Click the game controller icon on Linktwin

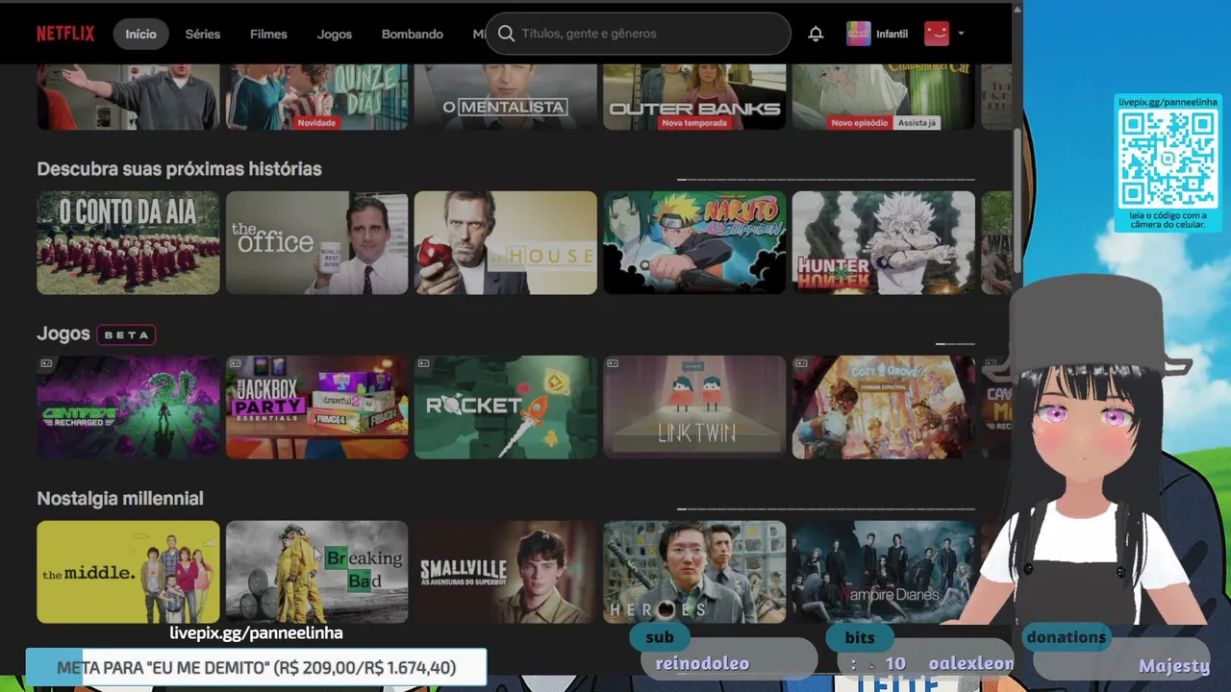point(613,363)
